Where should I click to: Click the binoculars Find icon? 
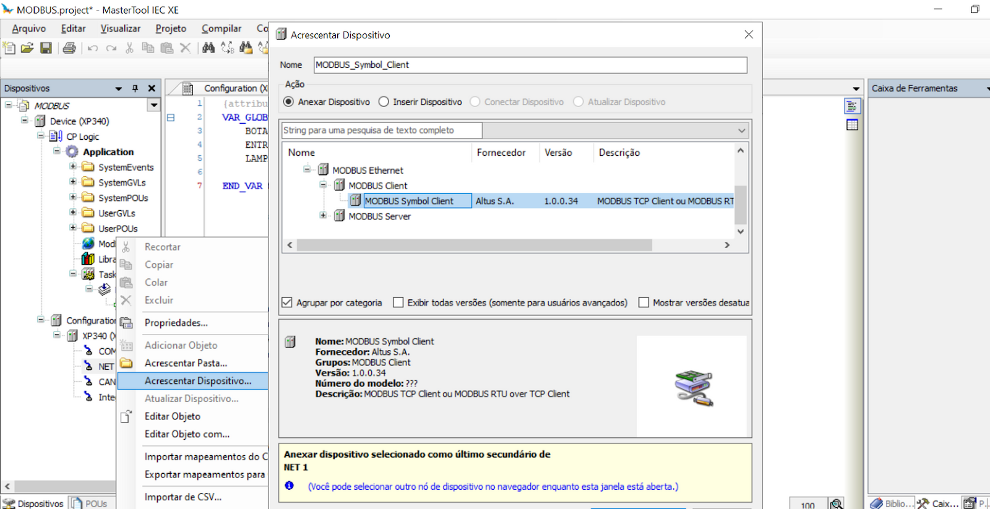coord(209,48)
